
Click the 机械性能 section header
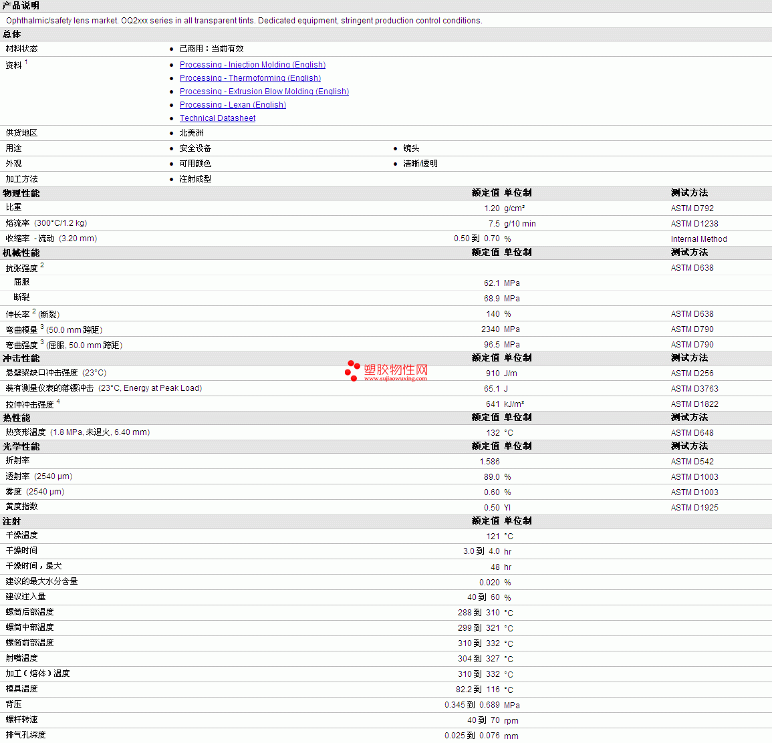point(21,253)
